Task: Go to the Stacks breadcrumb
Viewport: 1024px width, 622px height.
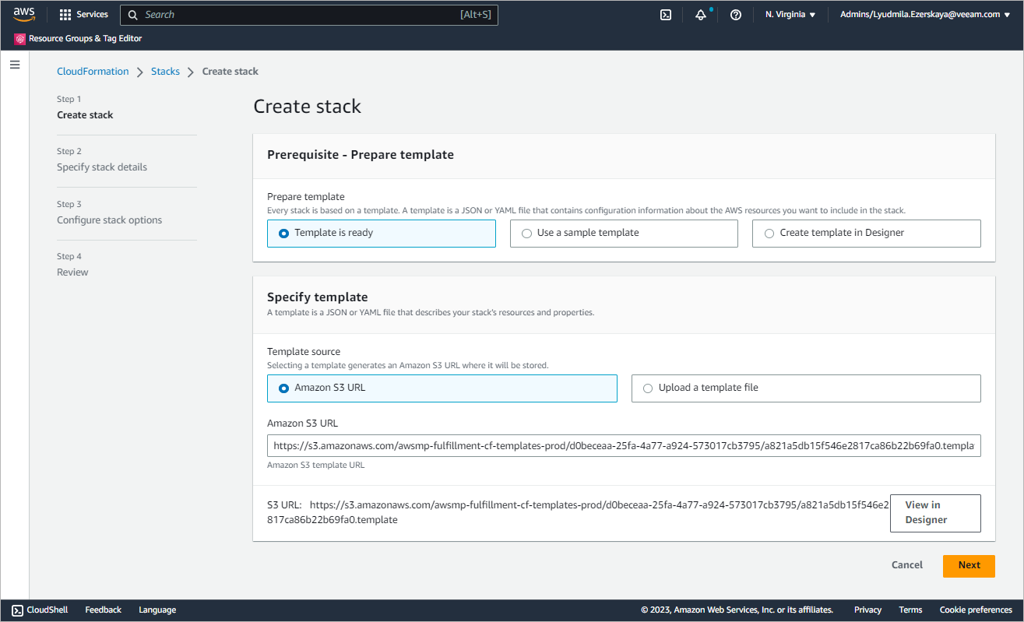Action: click(x=165, y=72)
